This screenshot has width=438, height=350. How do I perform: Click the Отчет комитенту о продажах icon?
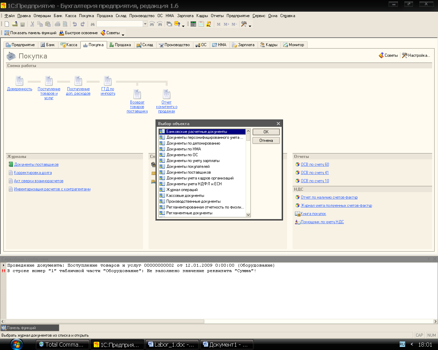pyautogui.click(x=167, y=94)
